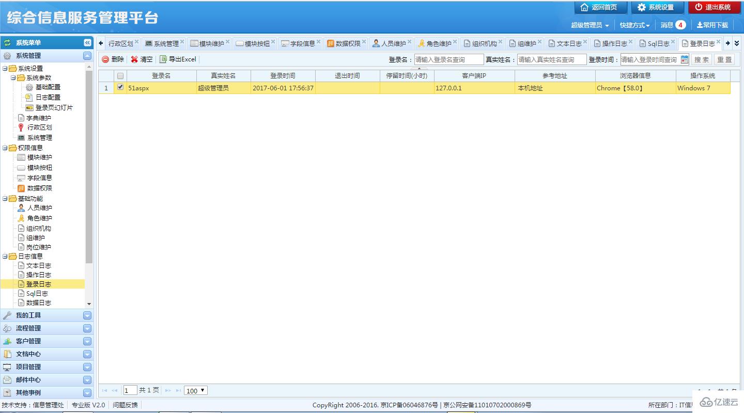Click the 搜索 search button

(x=702, y=60)
